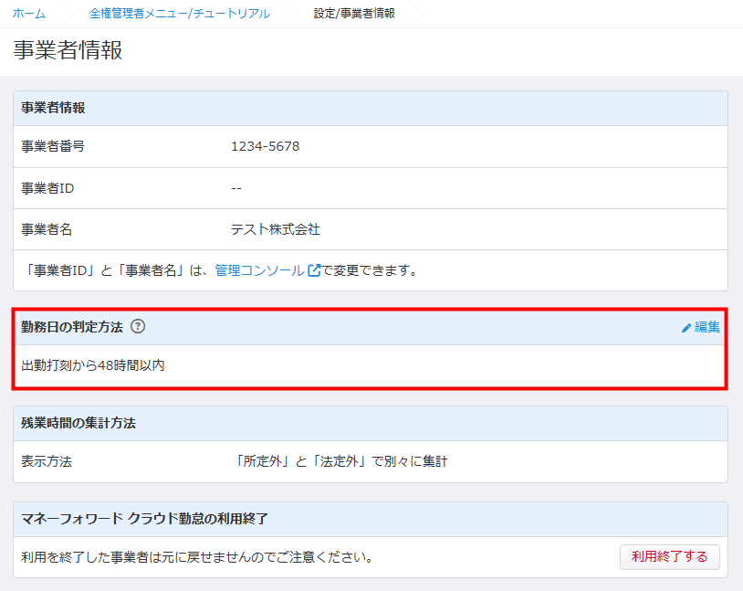The height and width of the screenshot is (591, 743).
Task: Open 全権管理者メニュー/チュートリアル breadcrumb
Action: tap(179, 14)
